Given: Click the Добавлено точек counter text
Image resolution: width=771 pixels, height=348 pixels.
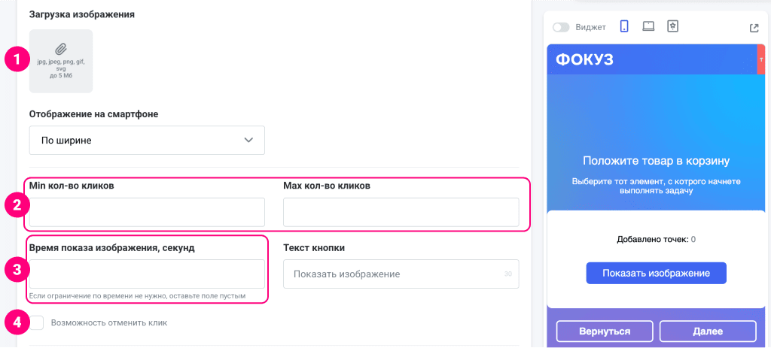Looking at the screenshot, I should point(656,240).
